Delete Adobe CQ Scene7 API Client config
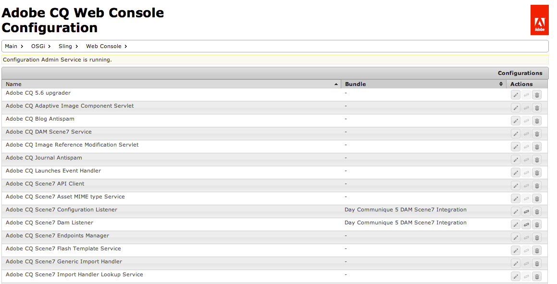This screenshot has width=557, height=284. tap(537, 185)
